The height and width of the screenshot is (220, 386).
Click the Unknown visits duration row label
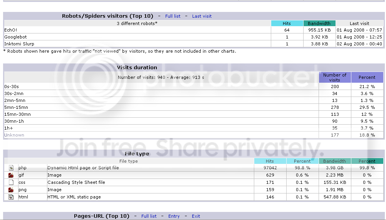click(x=14, y=135)
